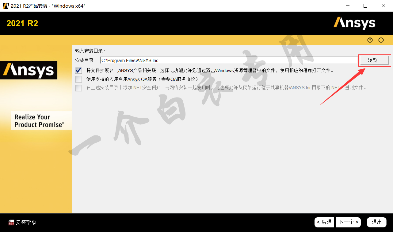Close the installer window
Screen dimensions: 393x232
pyautogui.click(x=383, y=6)
